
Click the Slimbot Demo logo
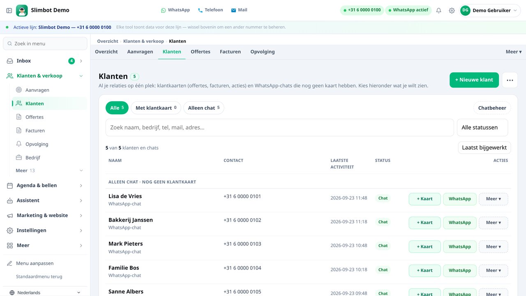[22, 10]
